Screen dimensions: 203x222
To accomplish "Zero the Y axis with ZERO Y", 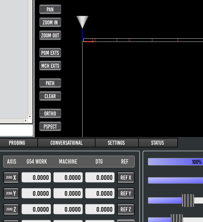I will (11, 193).
